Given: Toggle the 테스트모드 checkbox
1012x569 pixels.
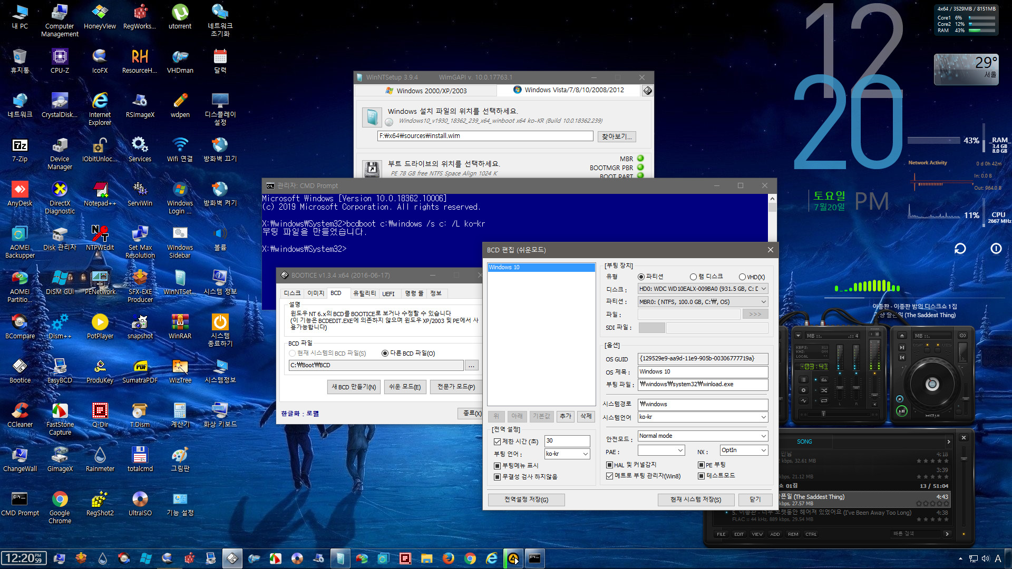Looking at the screenshot, I should [x=701, y=476].
